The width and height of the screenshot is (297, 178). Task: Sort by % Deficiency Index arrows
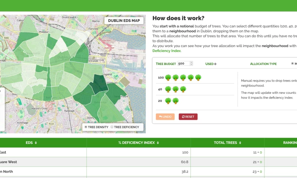158,143
